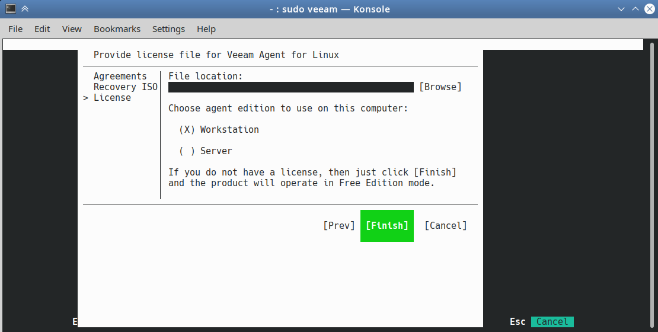Open the Edit menu
The width and height of the screenshot is (658, 332).
click(42, 29)
